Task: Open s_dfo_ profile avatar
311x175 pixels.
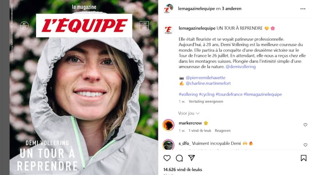Action: click(x=168, y=144)
